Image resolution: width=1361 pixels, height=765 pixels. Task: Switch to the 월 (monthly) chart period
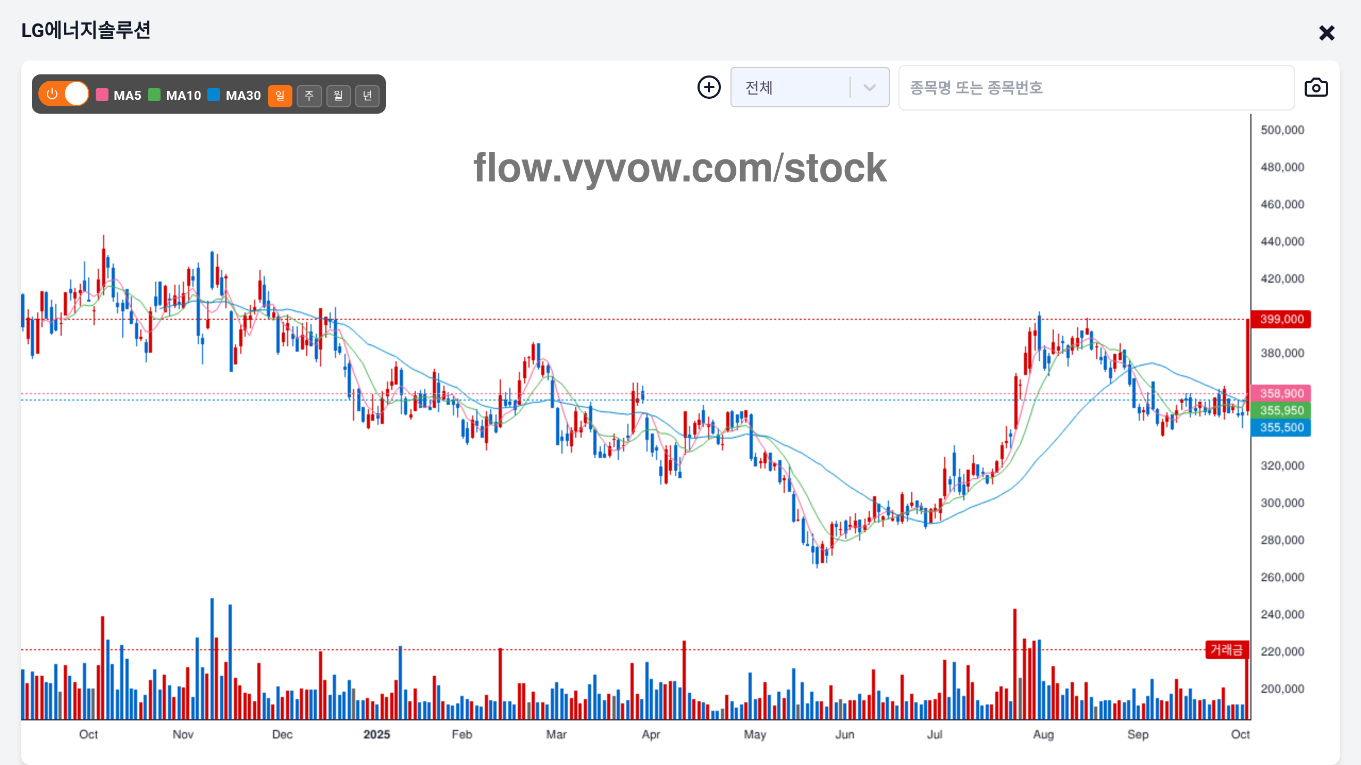pyautogui.click(x=338, y=96)
